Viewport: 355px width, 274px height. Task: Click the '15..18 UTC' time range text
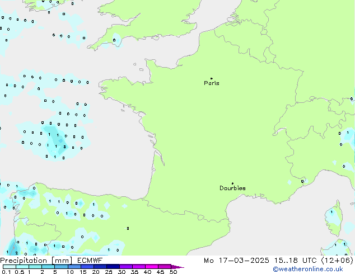295,261
